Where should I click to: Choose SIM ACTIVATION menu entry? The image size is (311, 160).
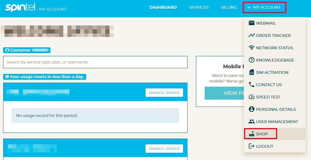275,72
